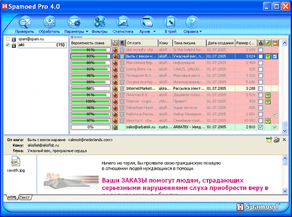The width and height of the screenshot is (292, 217).
Task: Open the Справка help dropdown
Action: (x=201, y=31)
